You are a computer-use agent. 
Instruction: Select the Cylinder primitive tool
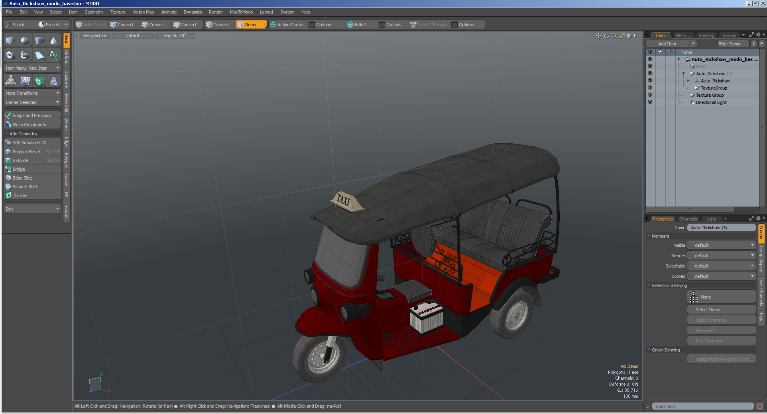tap(39, 41)
